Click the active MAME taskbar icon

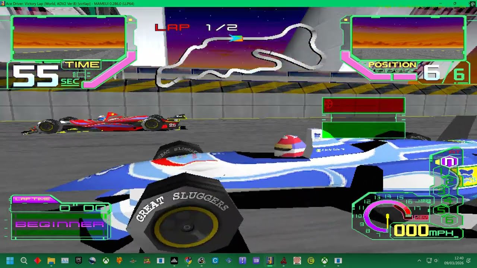[270, 261]
